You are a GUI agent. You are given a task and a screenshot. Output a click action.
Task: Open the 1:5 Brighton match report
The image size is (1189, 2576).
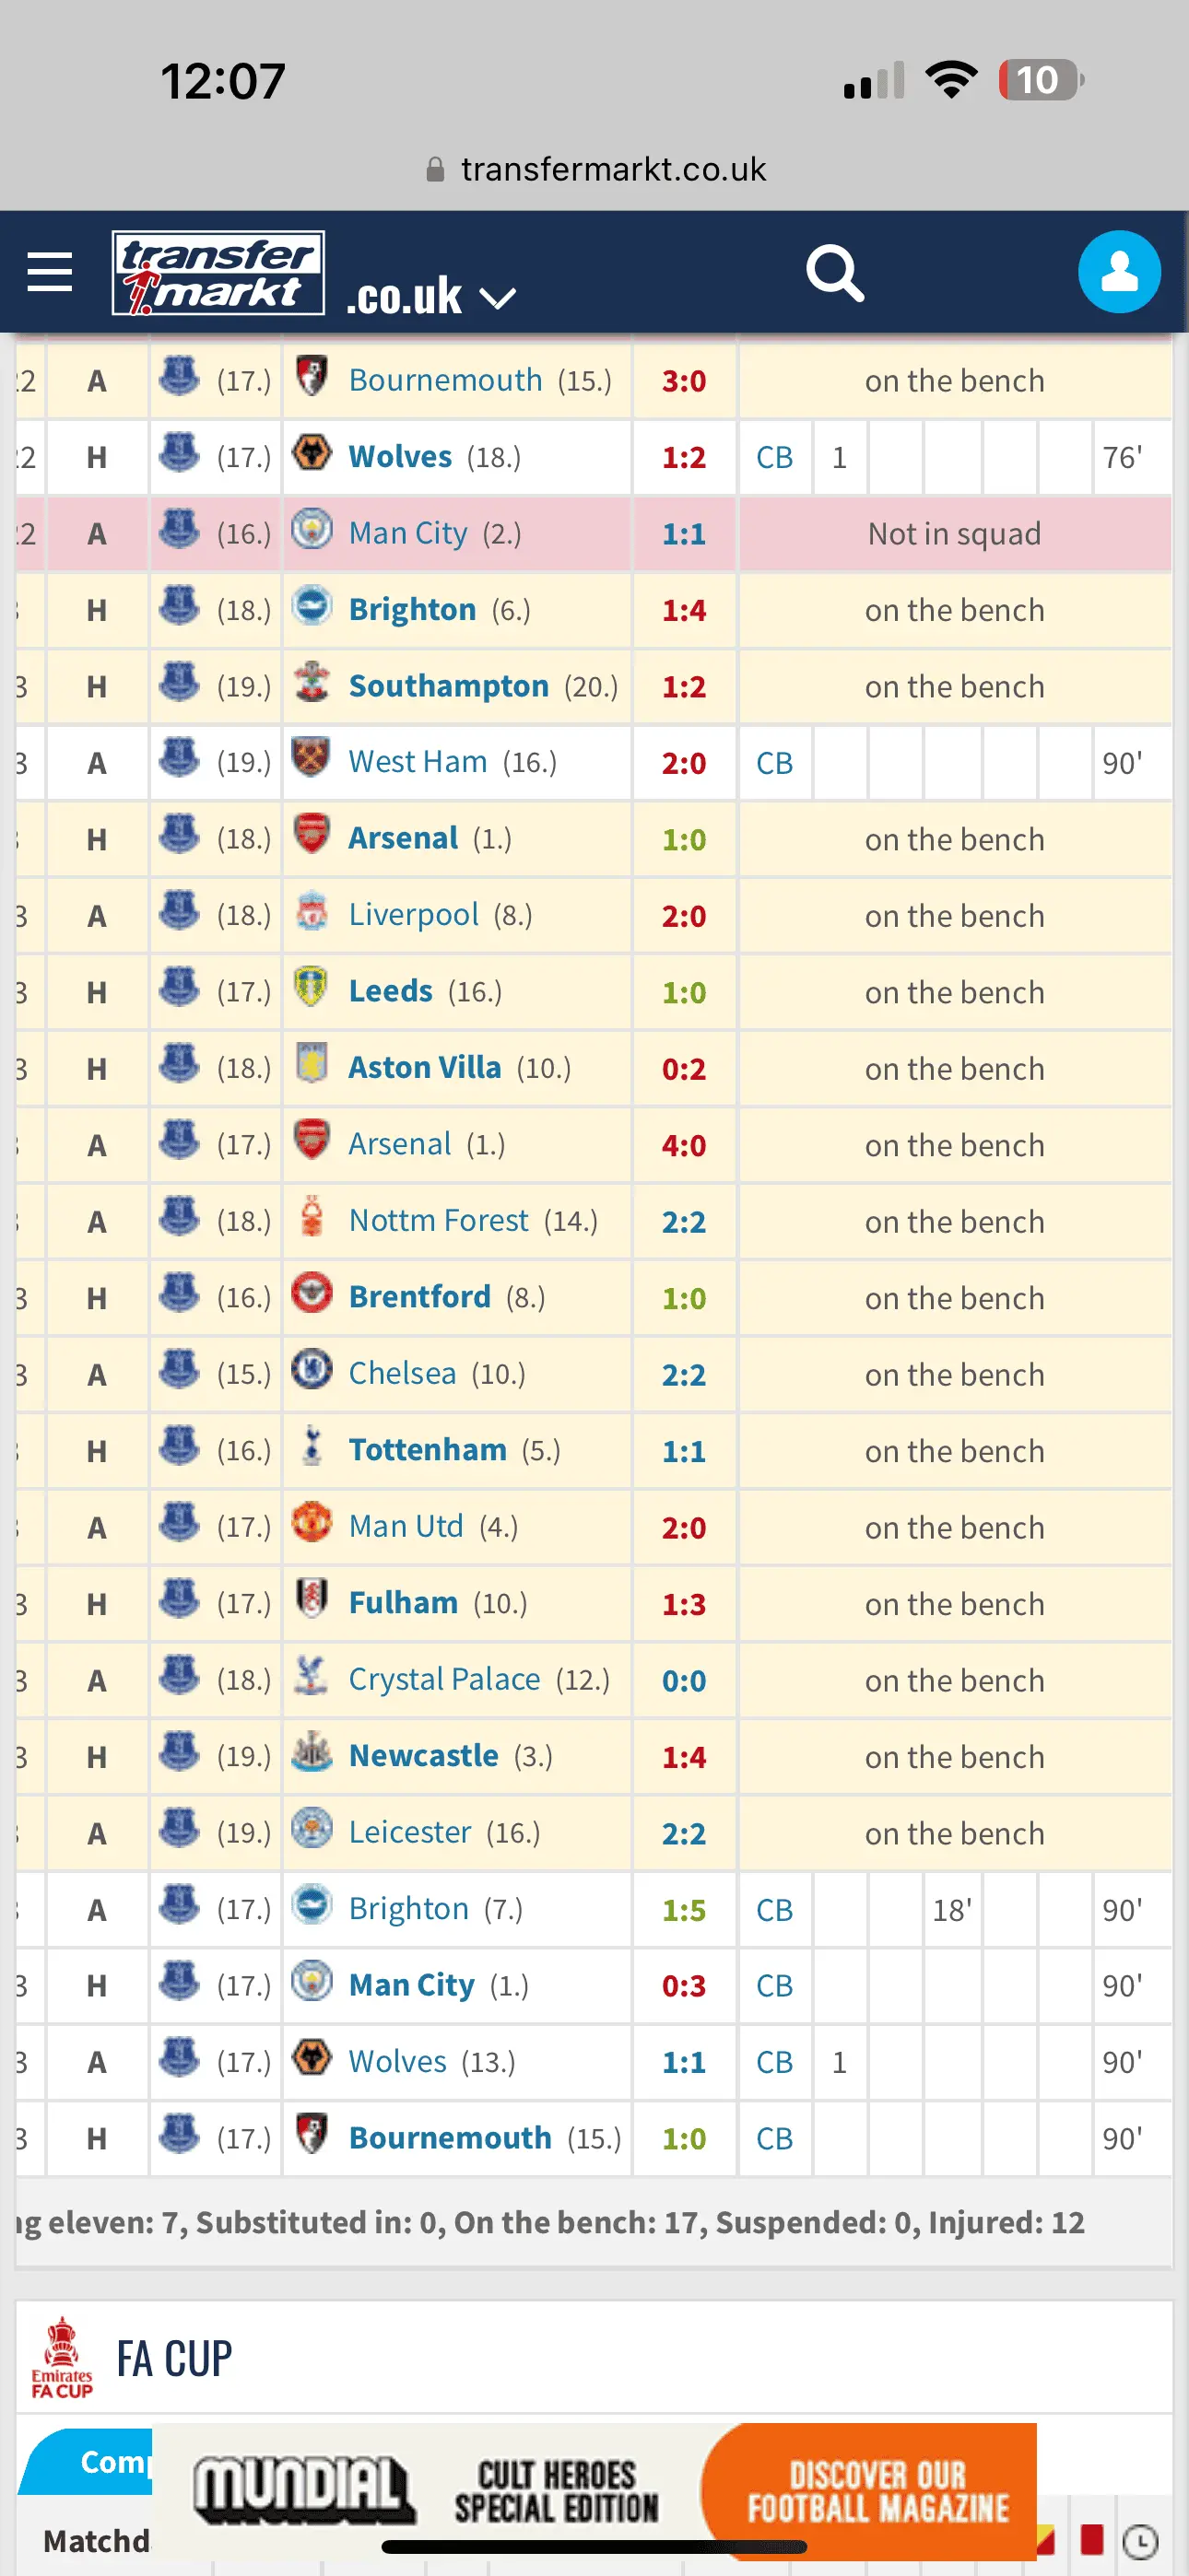[684, 1909]
